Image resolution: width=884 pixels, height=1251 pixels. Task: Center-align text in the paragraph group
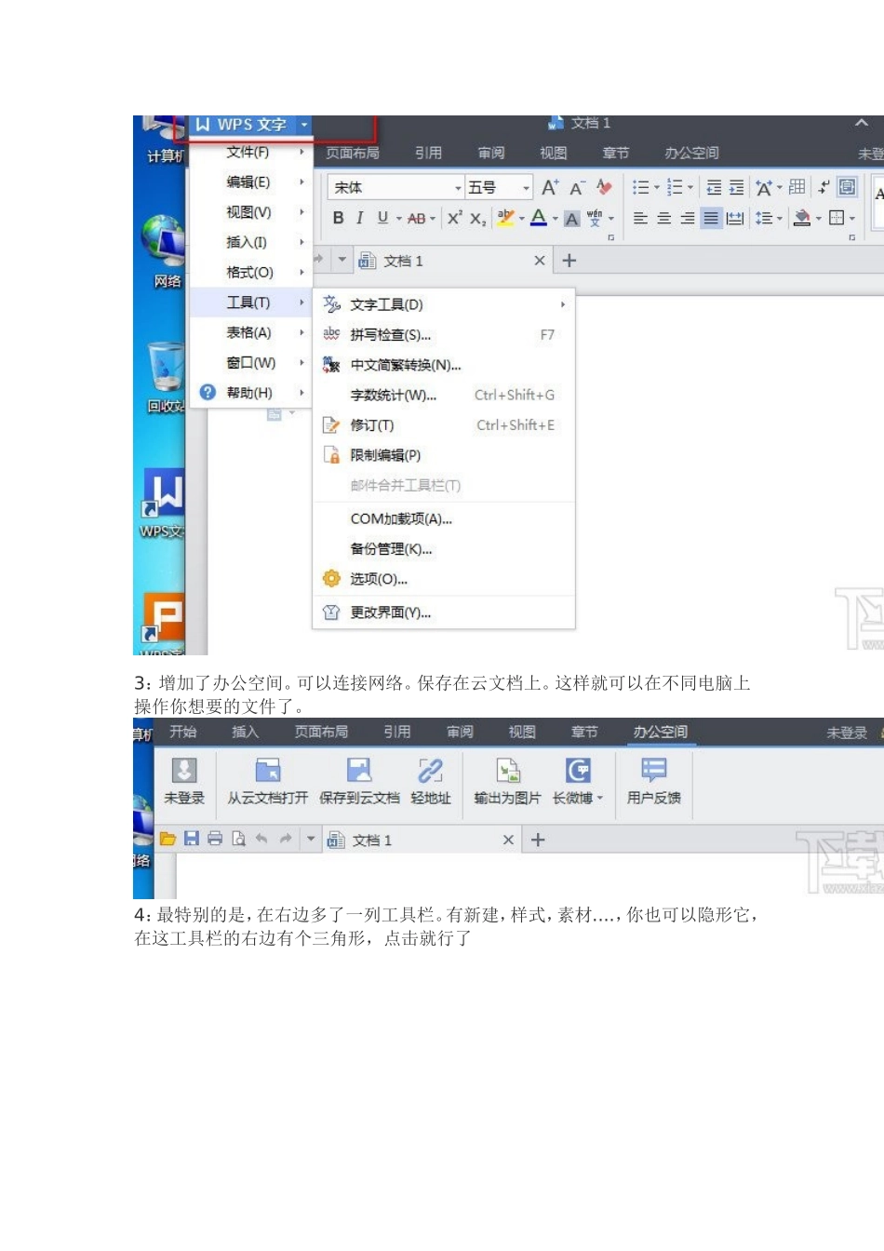663,219
